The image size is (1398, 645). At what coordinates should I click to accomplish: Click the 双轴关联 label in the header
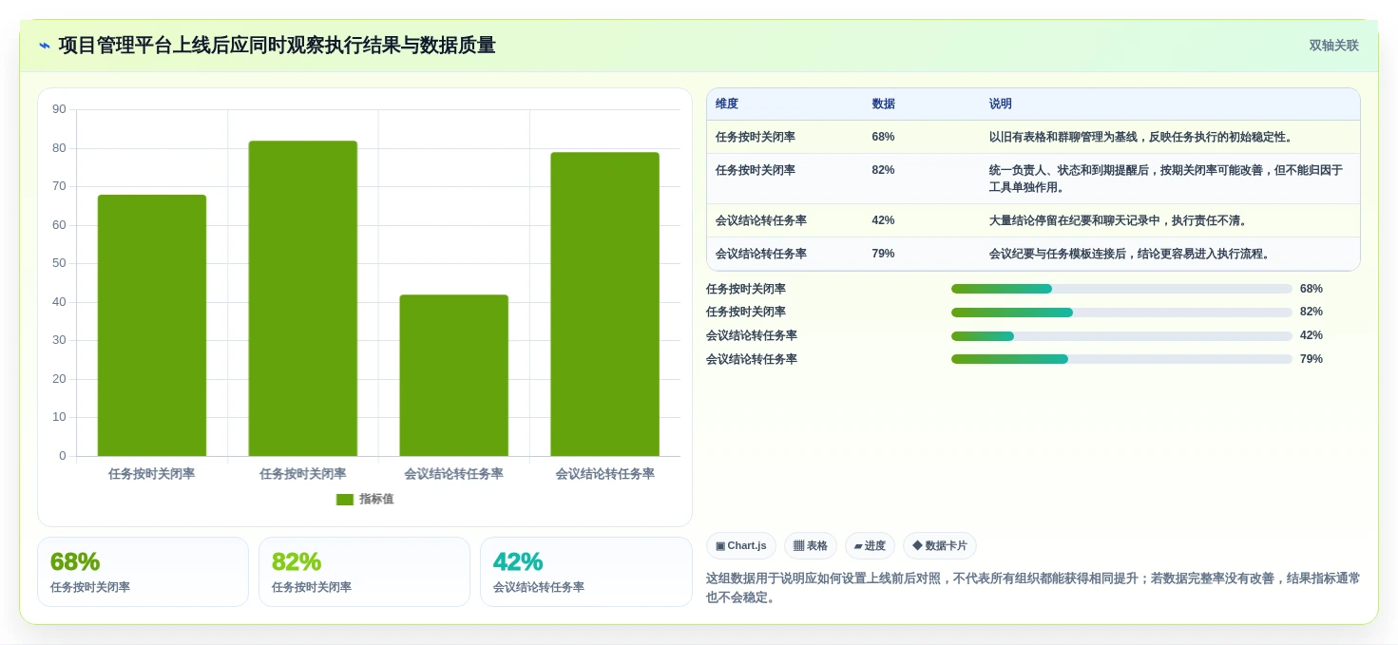tap(1333, 46)
